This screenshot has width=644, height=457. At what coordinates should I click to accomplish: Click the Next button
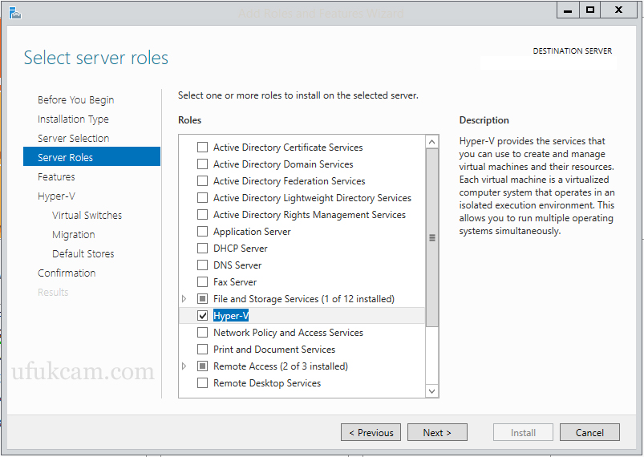coord(437,432)
